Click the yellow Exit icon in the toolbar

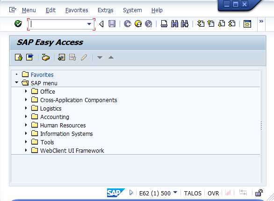pos(138,23)
